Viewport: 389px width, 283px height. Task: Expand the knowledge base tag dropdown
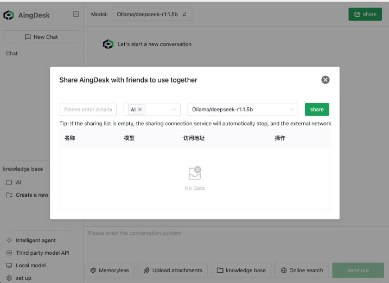click(174, 110)
